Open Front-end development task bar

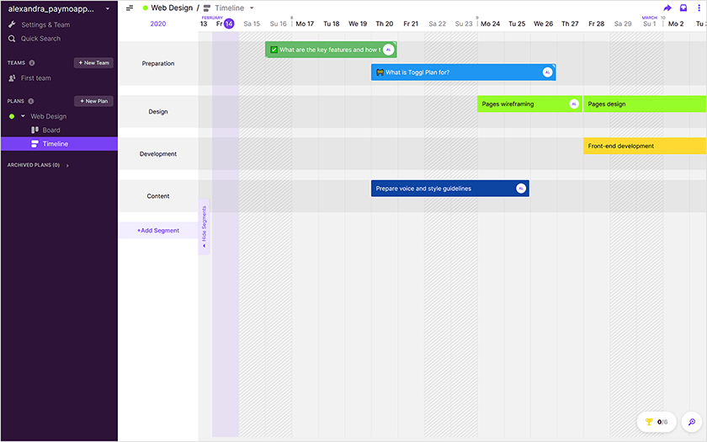pyautogui.click(x=645, y=146)
